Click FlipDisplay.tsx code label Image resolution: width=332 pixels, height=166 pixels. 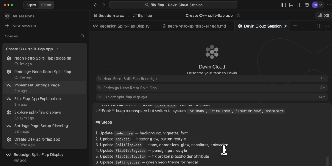click(130, 157)
